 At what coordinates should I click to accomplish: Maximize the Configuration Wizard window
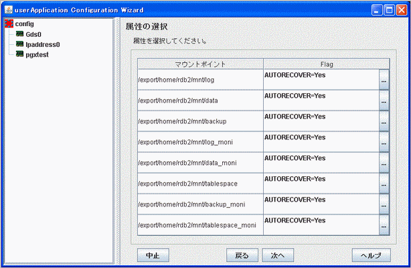pos(389,10)
